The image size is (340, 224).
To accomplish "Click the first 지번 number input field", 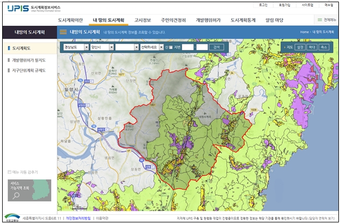I will click(187, 47).
